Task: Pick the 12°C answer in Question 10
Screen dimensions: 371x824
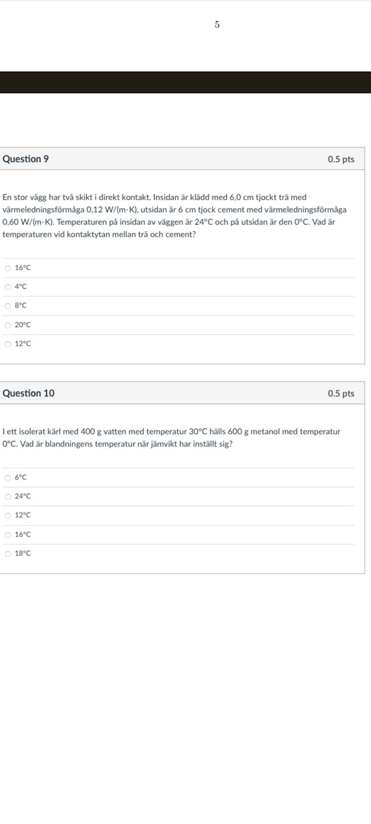Action: (x=8, y=516)
